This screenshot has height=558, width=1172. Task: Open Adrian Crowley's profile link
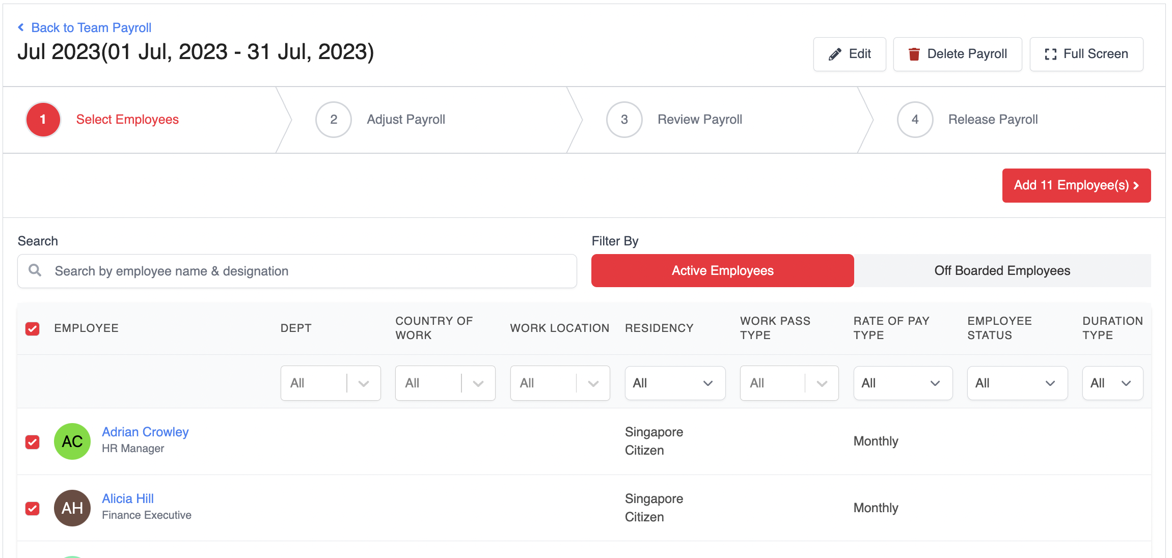tap(145, 432)
